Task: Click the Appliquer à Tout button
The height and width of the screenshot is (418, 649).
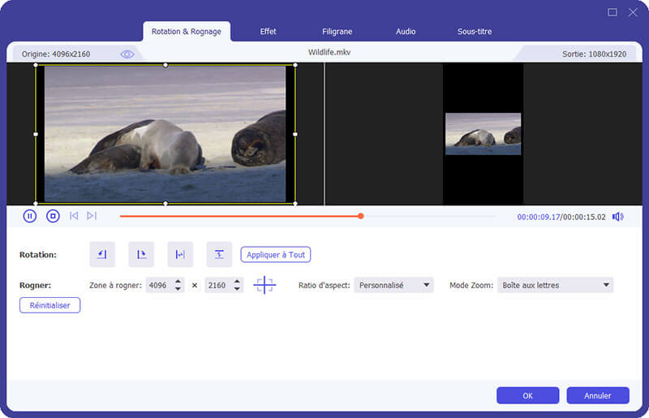Action: click(276, 255)
